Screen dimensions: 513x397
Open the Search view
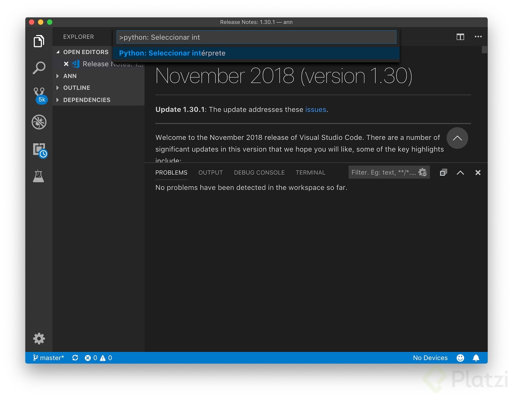39,68
